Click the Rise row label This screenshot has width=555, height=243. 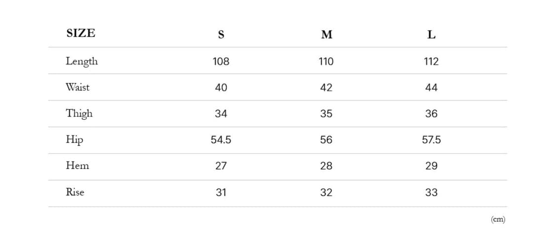point(75,192)
